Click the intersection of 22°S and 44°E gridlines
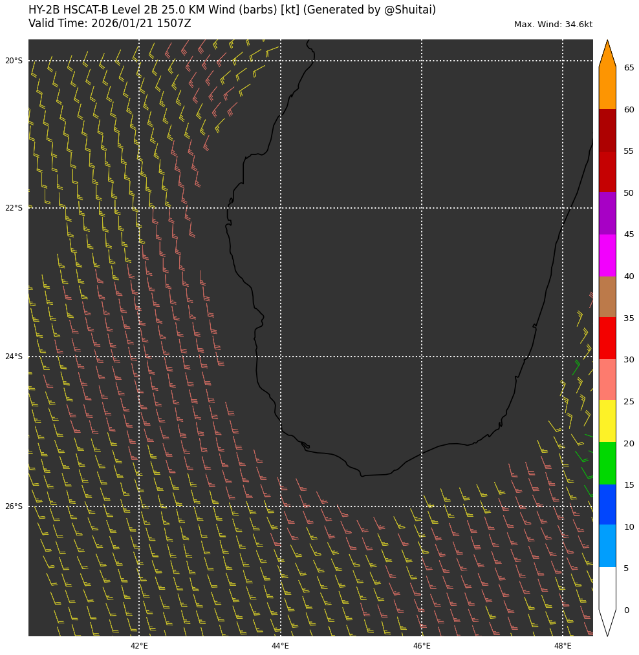Image resolution: width=639 pixels, height=655 pixels. pyautogui.click(x=280, y=208)
